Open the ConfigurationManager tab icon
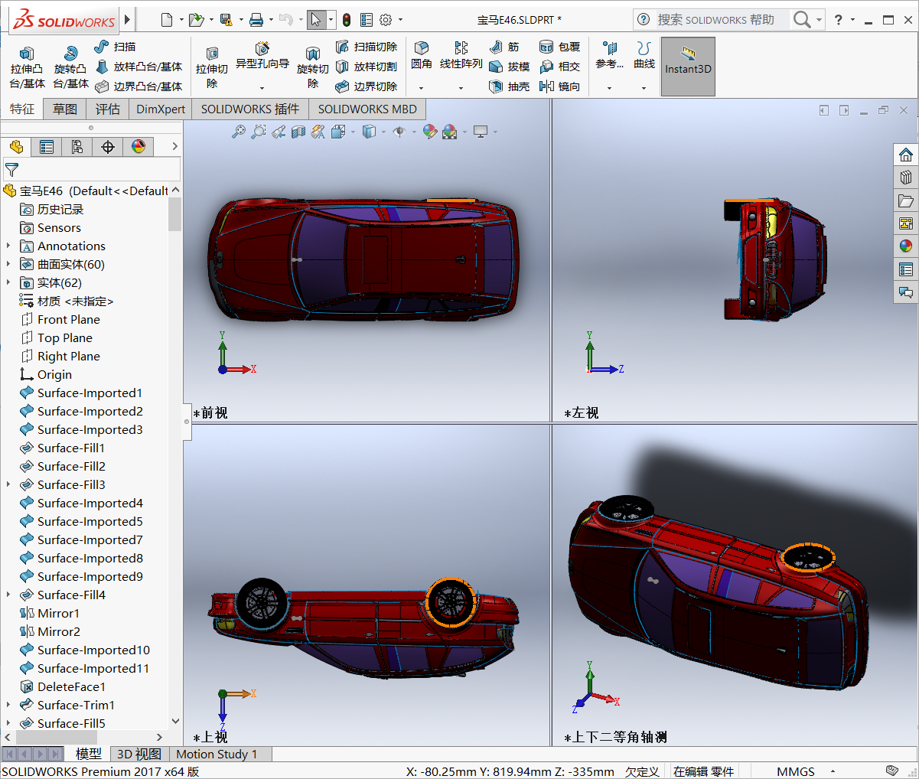 pyautogui.click(x=77, y=147)
